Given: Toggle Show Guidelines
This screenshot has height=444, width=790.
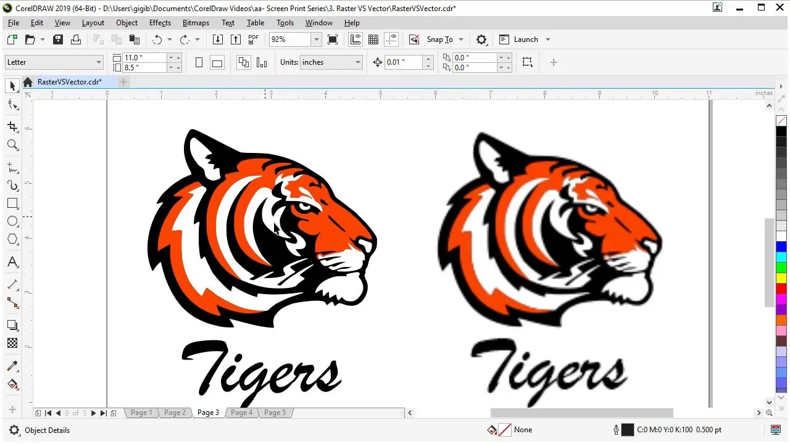Looking at the screenshot, I should click(x=391, y=39).
